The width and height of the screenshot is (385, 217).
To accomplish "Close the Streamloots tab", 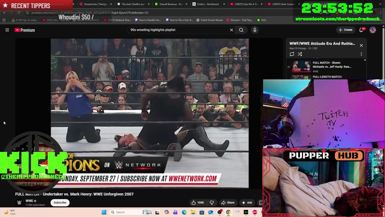I will pos(111,4).
